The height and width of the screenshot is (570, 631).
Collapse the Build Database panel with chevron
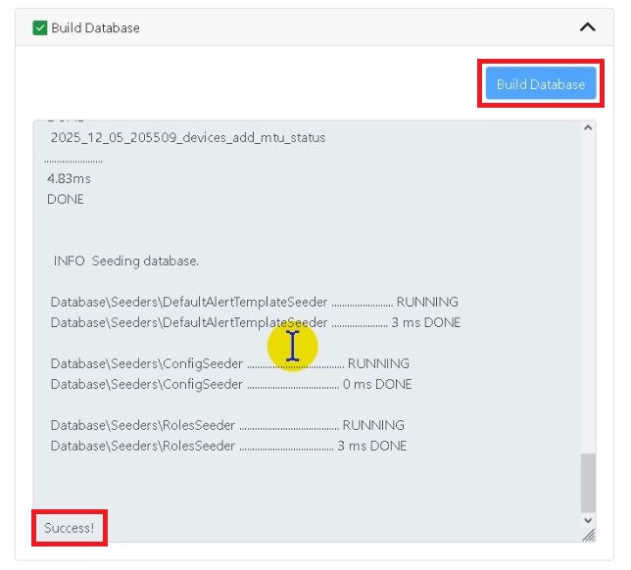pos(587,27)
